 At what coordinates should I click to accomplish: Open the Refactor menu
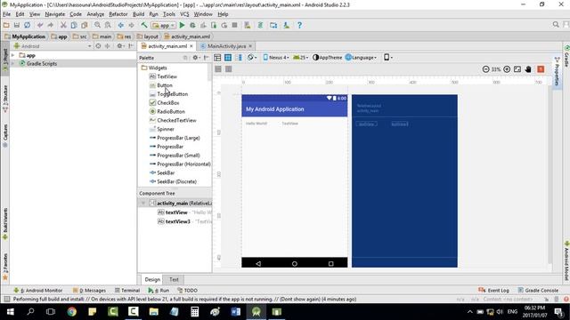(118, 14)
